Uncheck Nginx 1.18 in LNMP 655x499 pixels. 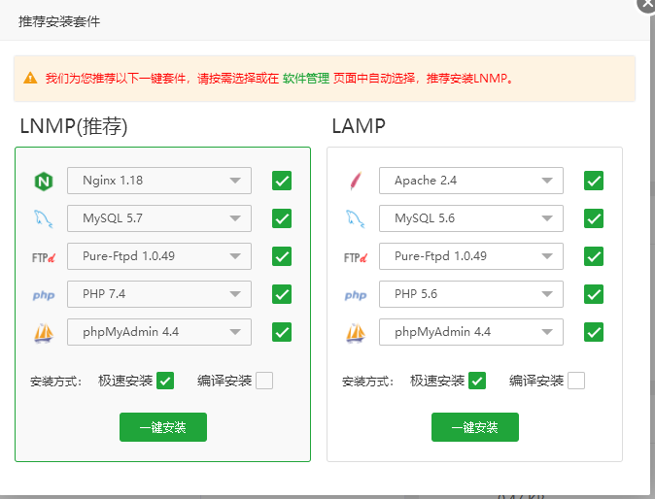(x=282, y=181)
